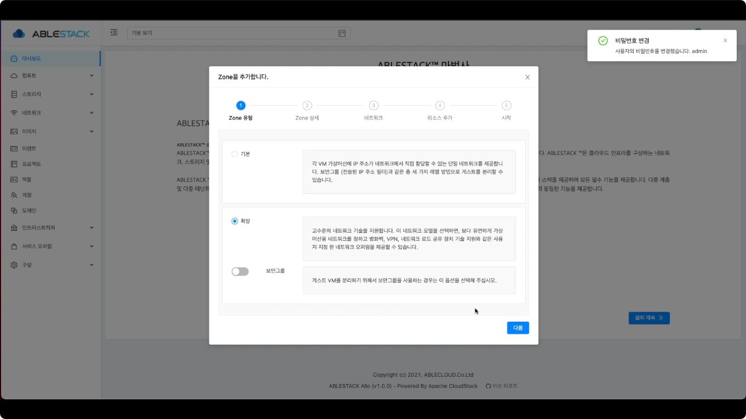Open the 기본 보기 project dropdown
The image size is (746, 419).
(238, 33)
